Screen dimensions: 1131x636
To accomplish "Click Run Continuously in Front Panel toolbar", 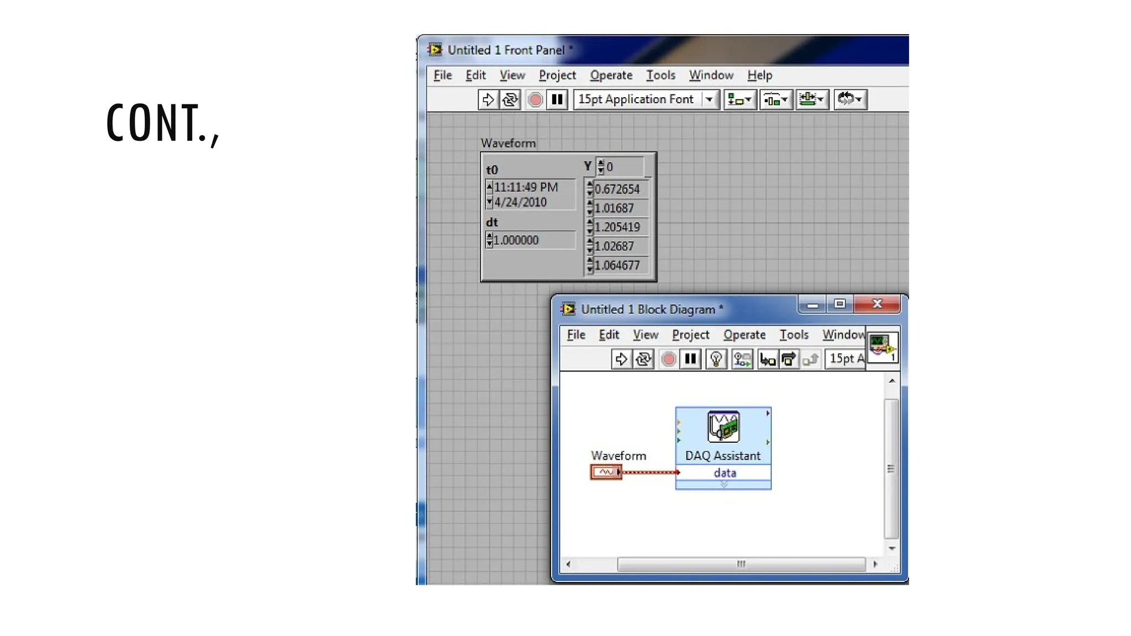I will point(510,100).
